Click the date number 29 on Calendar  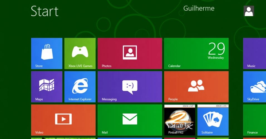(216, 49)
